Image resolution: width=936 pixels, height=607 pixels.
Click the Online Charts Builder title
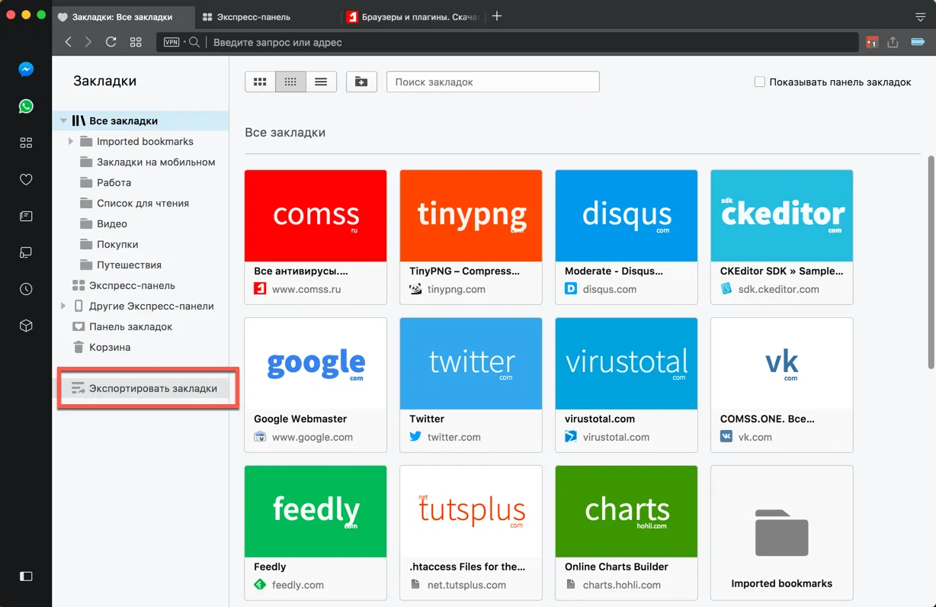[x=617, y=567]
